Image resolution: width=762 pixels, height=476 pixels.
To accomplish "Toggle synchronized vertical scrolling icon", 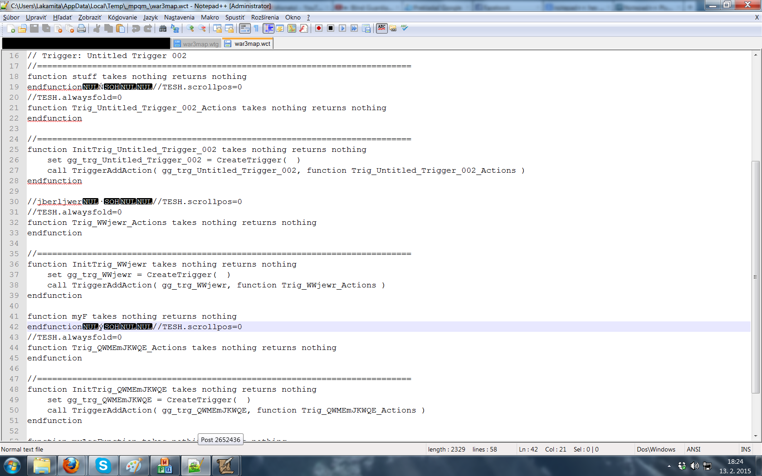I will pyautogui.click(x=217, y=29).
